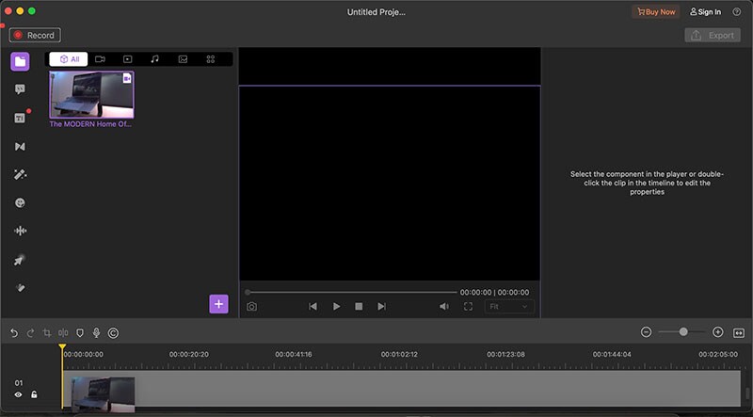753x417 pixels.
Task: Open the help question mark icon
Action: (x=737, y=12)
